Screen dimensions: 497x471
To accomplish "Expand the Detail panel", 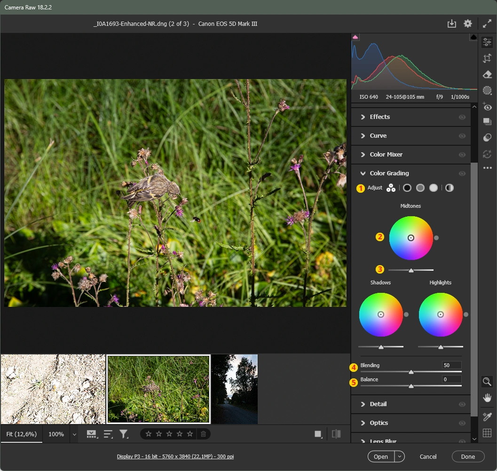I will point(378,404).
